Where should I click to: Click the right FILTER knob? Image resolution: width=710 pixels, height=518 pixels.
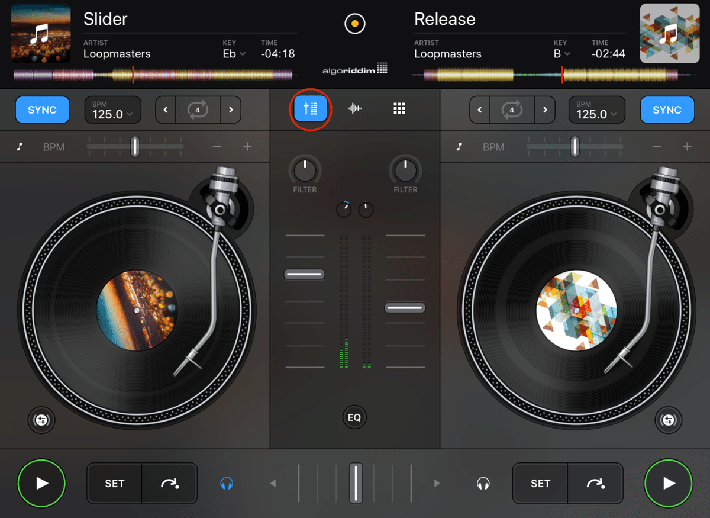[x=405, y=170]
